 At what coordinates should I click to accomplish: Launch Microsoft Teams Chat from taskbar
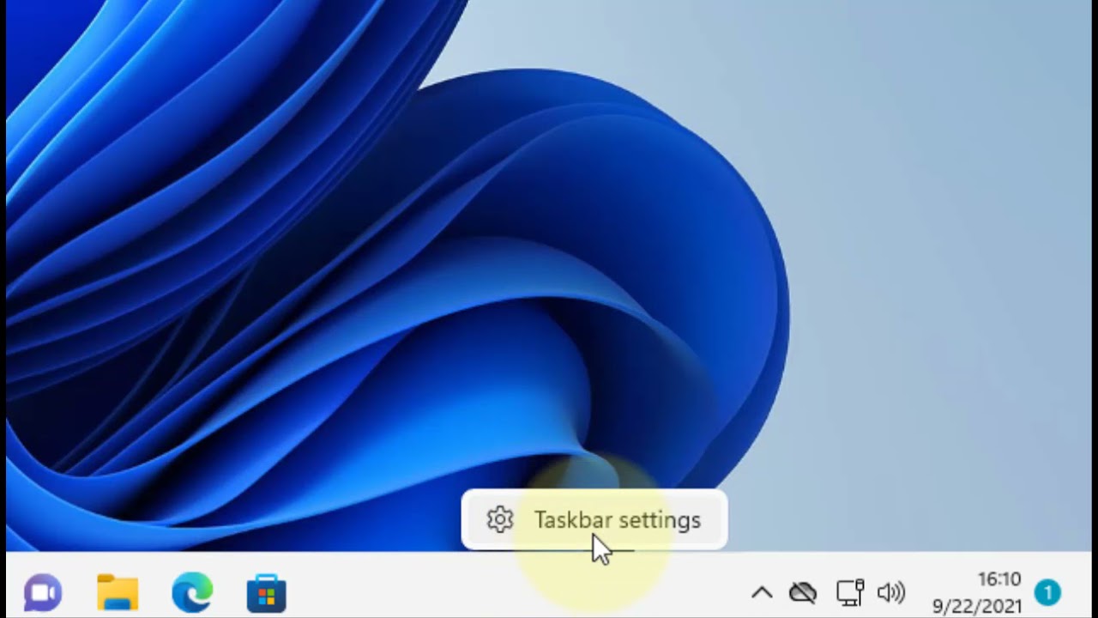(43, 593)
